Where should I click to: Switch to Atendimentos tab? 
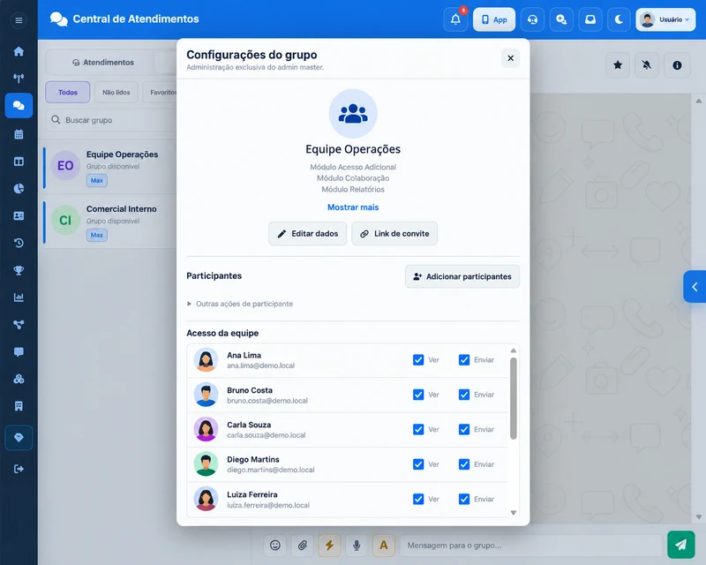[x=103, y=62]
